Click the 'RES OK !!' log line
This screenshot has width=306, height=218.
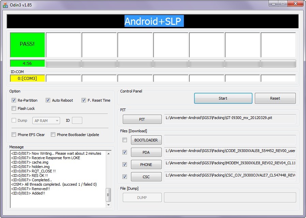(29, 175)
